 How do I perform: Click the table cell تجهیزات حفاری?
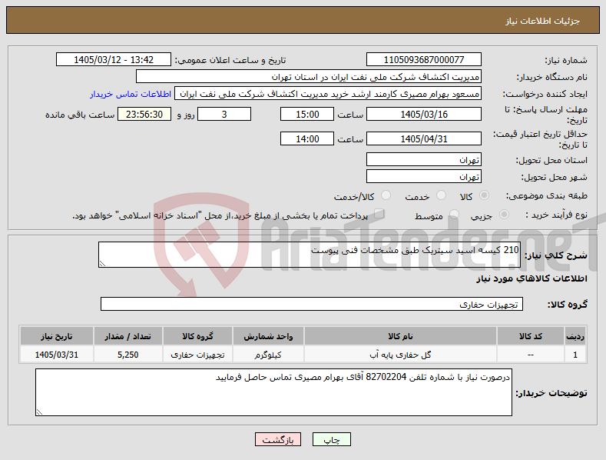coord(197,355)
